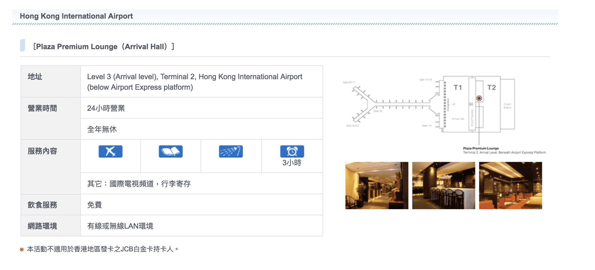Click the T2 label on terminal map
The image size is (595, 270).
(491, 87)
